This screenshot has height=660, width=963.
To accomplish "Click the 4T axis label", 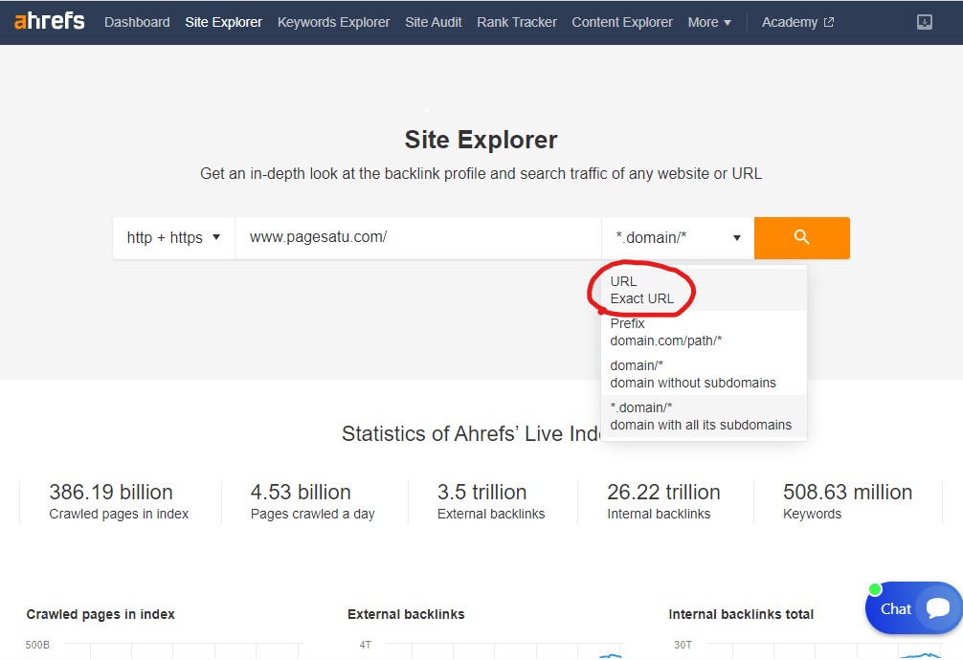I will (x=366, y=645).
